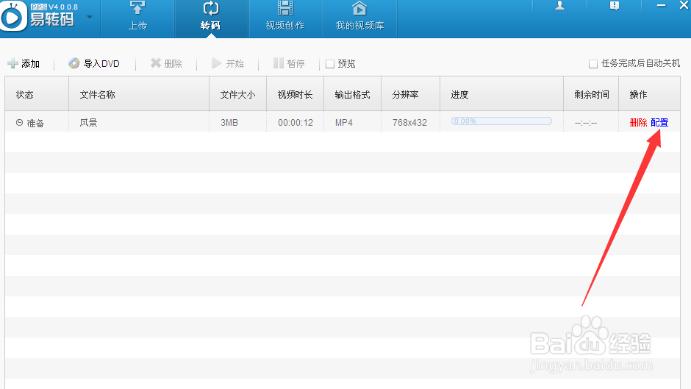Image resolution: width=691 pixels, height=389 pixels.
Task: Click the 删除 toolbar delete button
Action: (x=166, y=63)
